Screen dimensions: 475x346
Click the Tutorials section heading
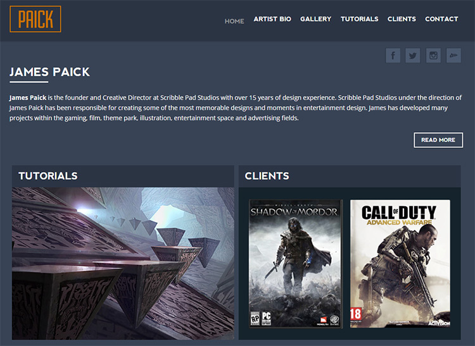(48, 176)
